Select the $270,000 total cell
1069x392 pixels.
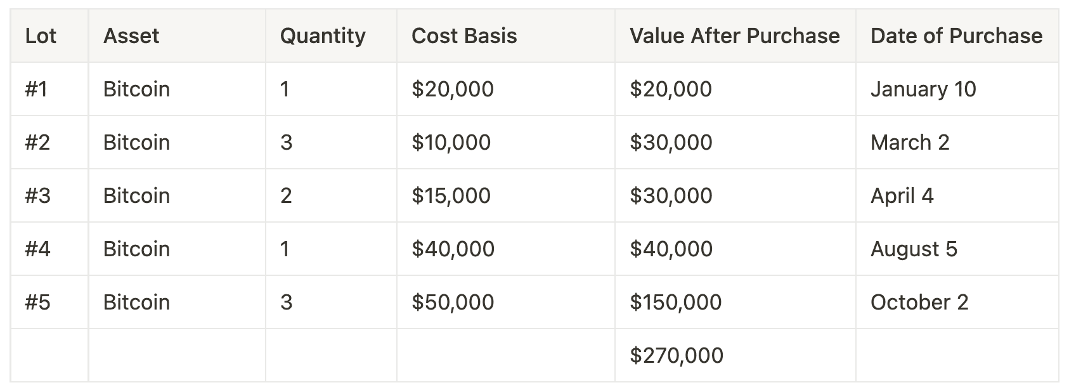677,355
